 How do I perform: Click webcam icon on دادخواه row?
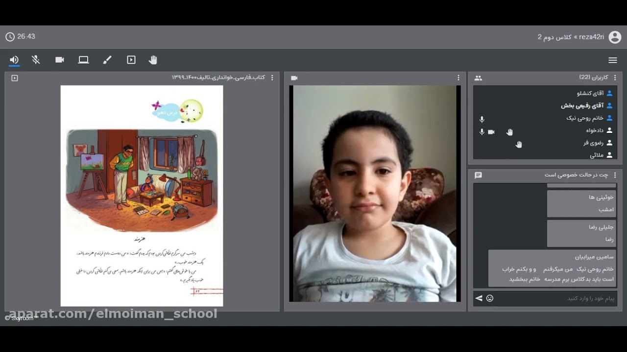[x=491, y=132]
